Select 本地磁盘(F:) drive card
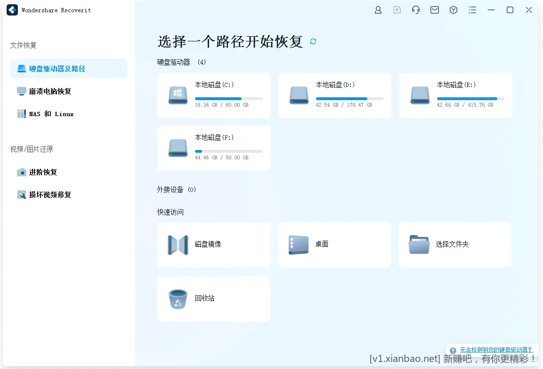Screen dimensions: 543x369 tap(213, 148)
